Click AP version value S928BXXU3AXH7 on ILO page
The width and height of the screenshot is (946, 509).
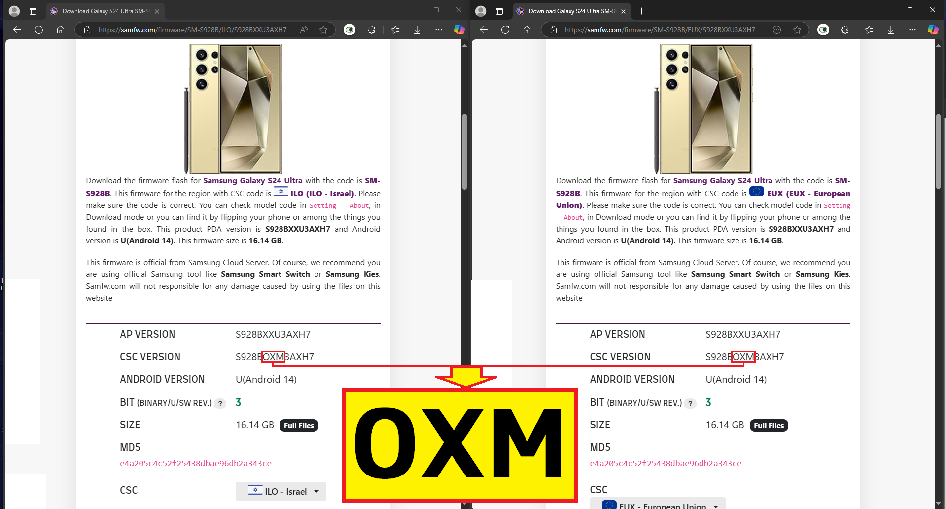(273, 335)
